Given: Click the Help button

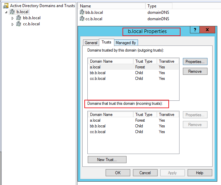Looking at the screenshot, I should click(x=200, y=173).
